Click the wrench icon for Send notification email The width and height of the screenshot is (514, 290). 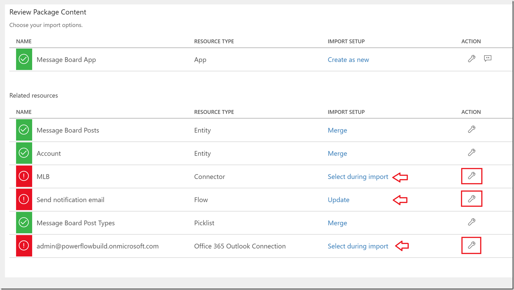pyautogui.click(x=472, y=199)
